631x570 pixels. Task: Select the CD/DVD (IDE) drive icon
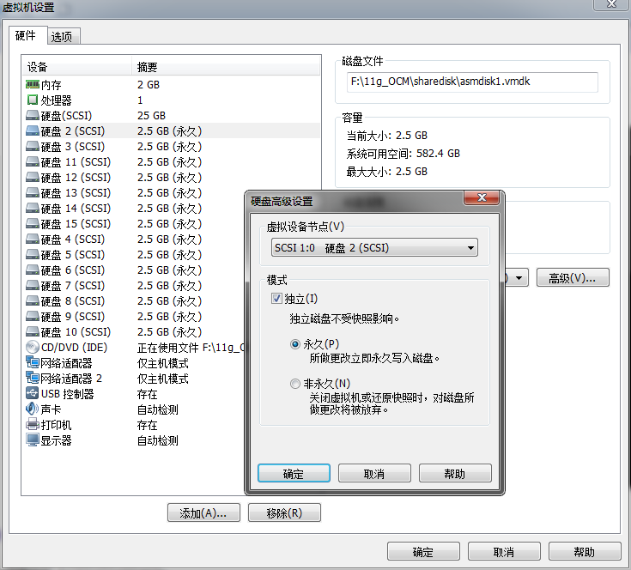(x=33, y=348)
